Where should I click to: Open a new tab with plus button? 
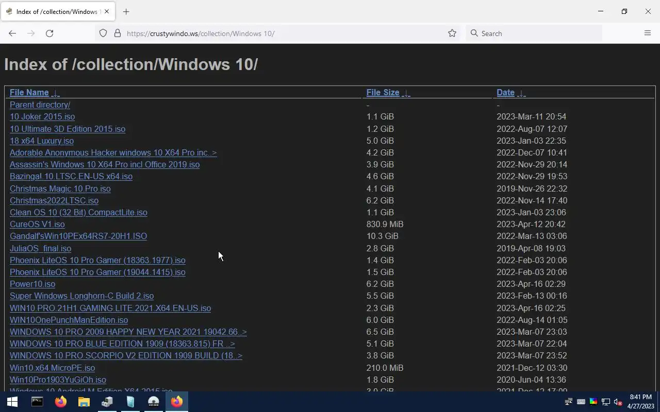coord(126,11)
